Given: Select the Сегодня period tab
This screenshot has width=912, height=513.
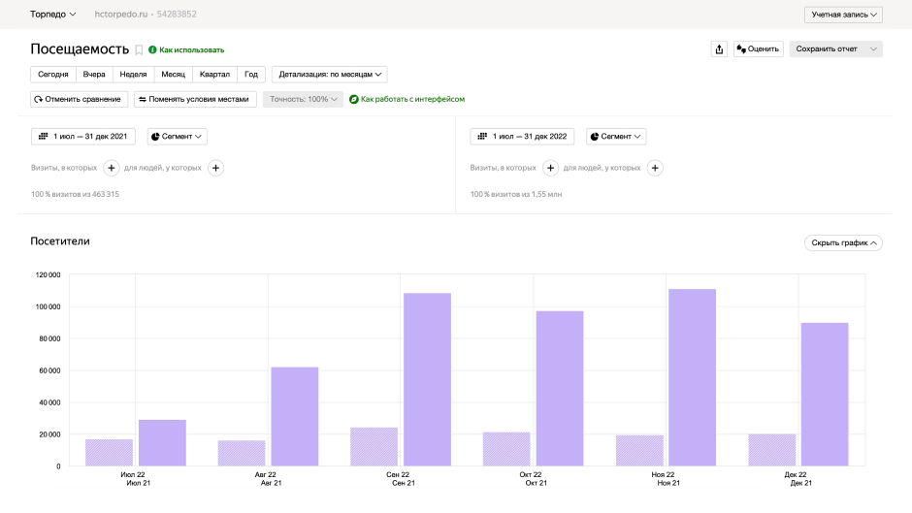Looking at the screenshot, I should pyautogui.click(x=53, y=75).
